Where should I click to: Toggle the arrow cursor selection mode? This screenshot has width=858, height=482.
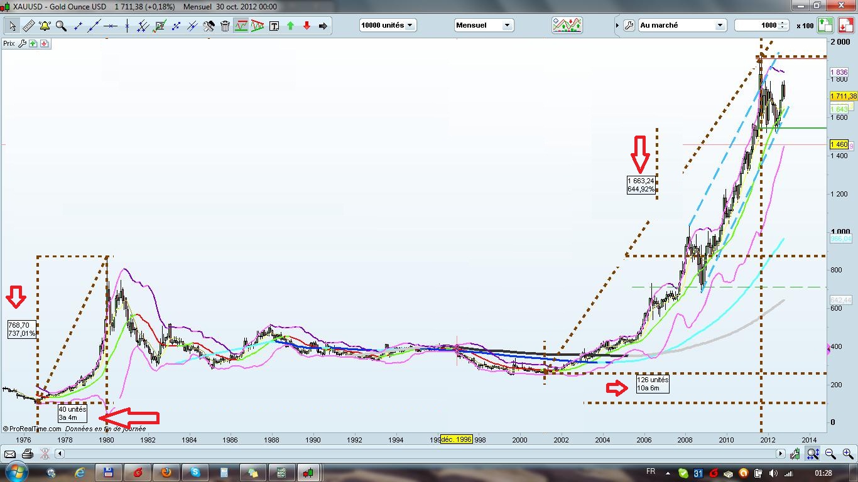coord(12,26)
